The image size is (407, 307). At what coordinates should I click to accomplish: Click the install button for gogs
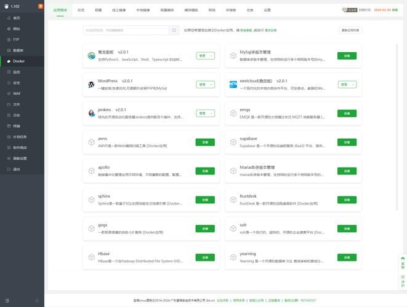(x=205, y=228)
